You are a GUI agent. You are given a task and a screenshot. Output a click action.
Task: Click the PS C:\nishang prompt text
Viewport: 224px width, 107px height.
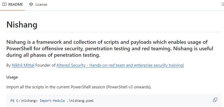point(23,101)
